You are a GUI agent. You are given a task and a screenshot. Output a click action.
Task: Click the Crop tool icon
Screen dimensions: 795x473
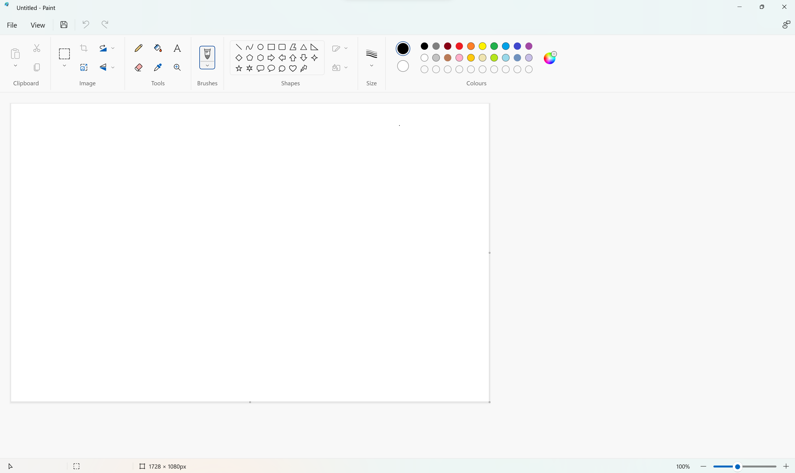(x=84, y=48)
